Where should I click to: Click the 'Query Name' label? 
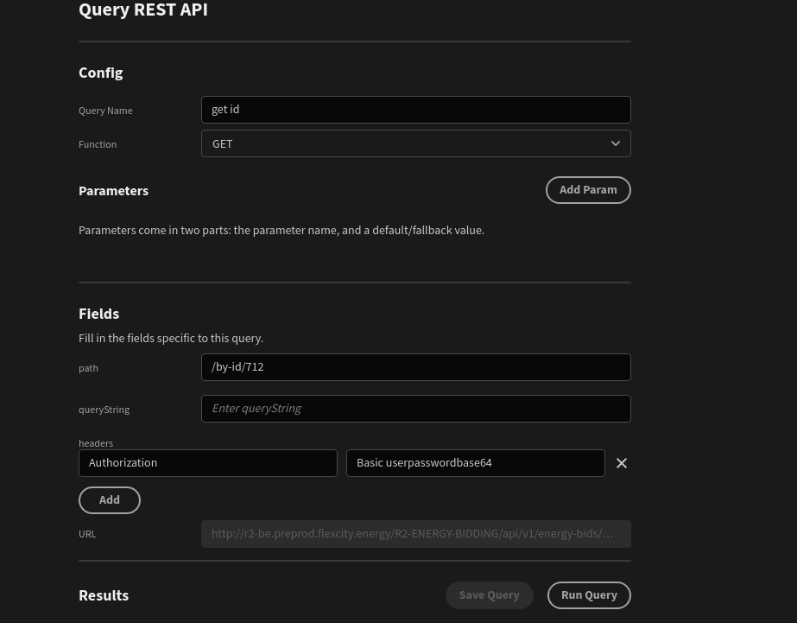pos(105,111)
